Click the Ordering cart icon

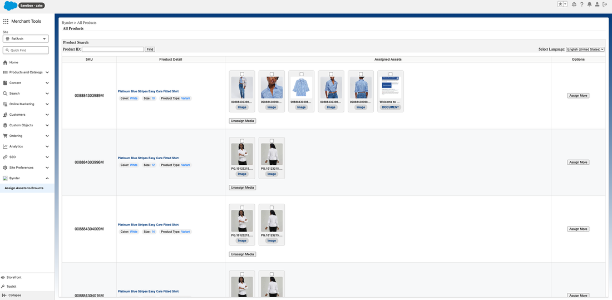point(5,136)
